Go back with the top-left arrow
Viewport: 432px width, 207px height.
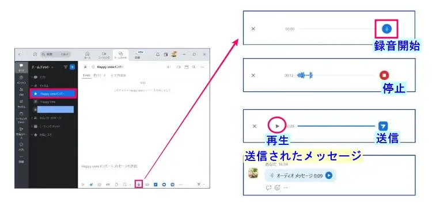click(x=19, y=55)
